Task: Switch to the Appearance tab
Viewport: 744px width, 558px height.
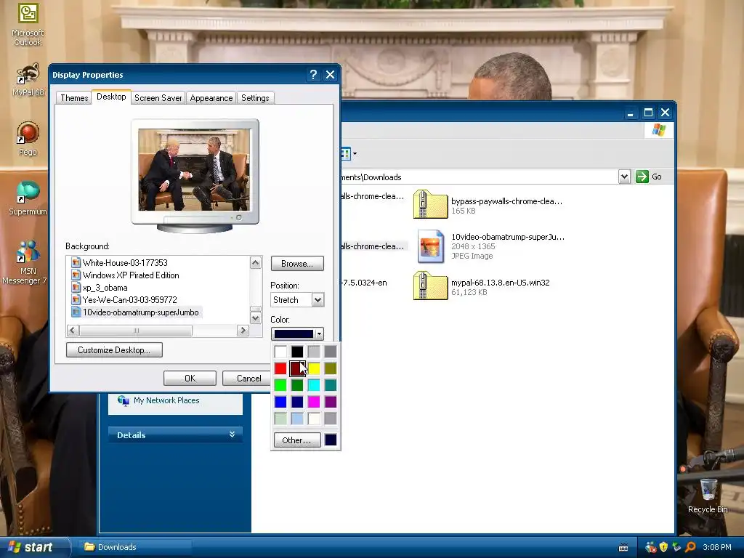Action: point(211,98)
